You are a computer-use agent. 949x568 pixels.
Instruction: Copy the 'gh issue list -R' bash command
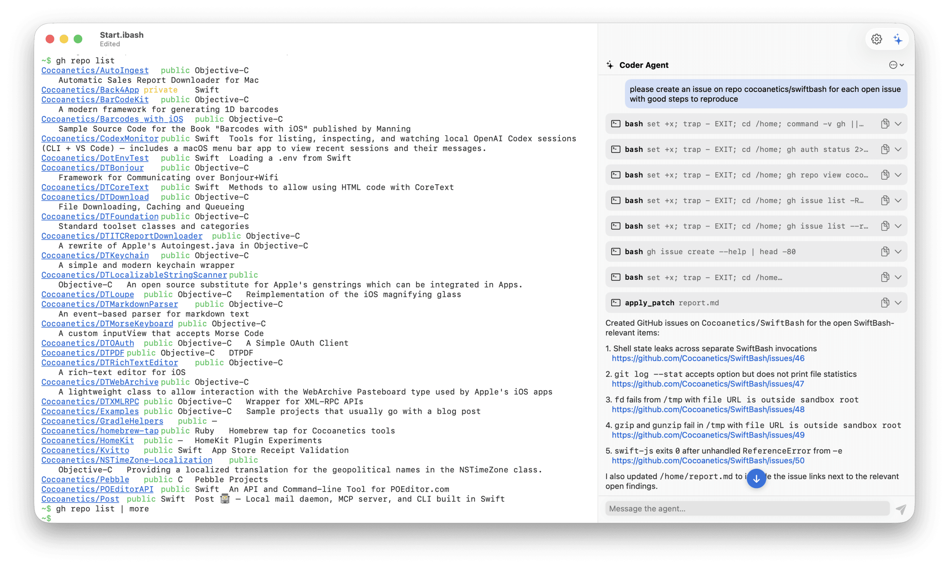click(885, 200)
